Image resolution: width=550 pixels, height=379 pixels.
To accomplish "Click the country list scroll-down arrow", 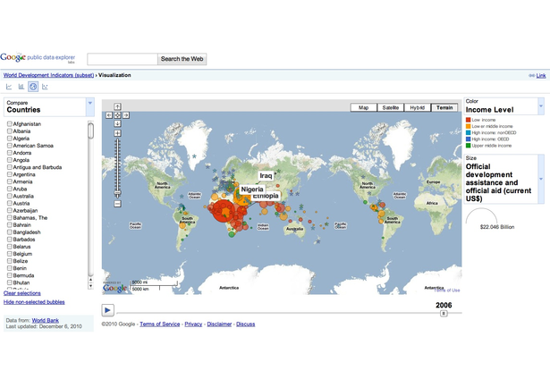I will click(x=91, y=286).
